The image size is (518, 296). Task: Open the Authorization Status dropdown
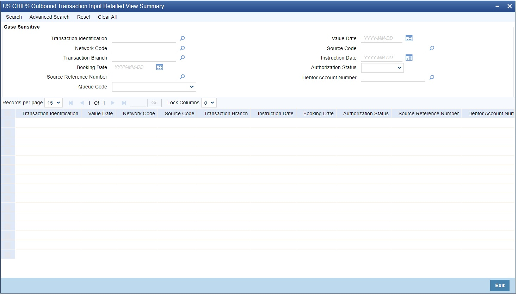point(382,68)
